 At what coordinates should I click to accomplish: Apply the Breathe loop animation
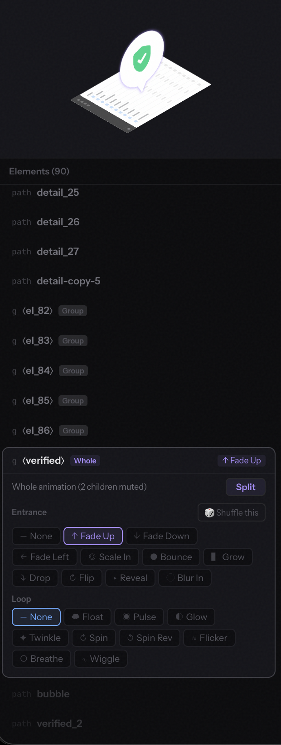41,659
